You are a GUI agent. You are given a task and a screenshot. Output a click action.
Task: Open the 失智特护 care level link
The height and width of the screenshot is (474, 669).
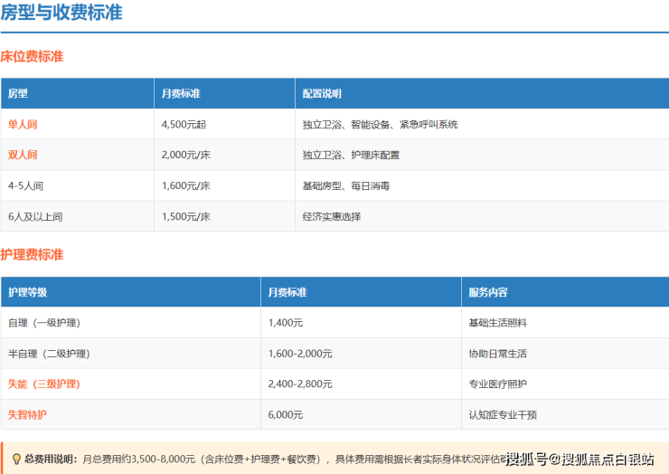(28, 415)
